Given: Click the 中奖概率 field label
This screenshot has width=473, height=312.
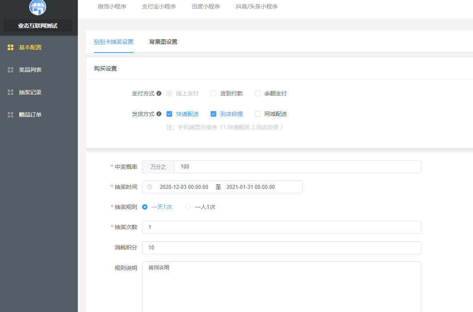Looking at the screenshot, I should 126,167.
